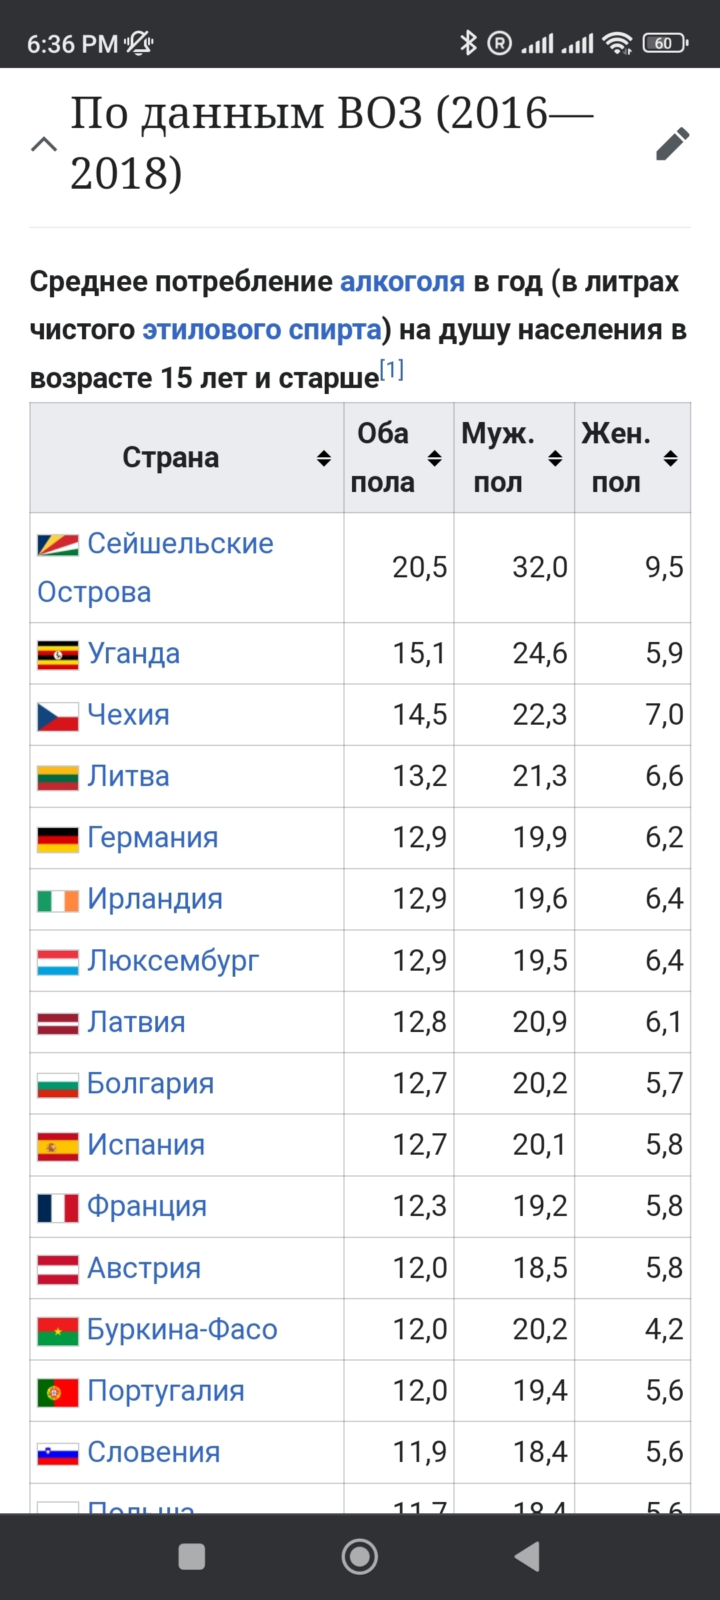Open the Ireland country link
Screen dimensions: 720x1600
tap(155, 899)
